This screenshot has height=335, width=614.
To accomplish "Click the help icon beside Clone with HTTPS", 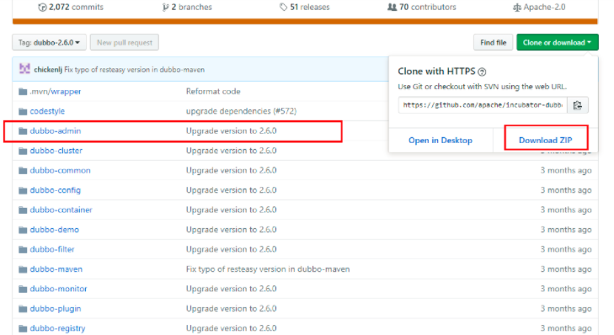I will pos(482,72).
